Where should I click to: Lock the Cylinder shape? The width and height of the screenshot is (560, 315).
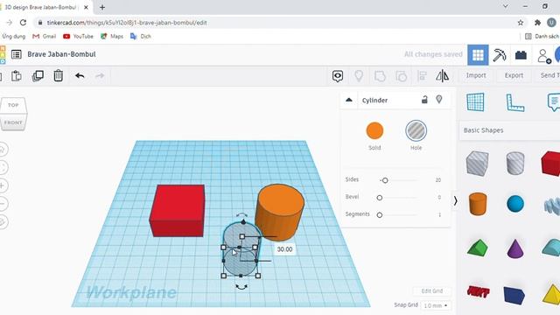(424, 100)
